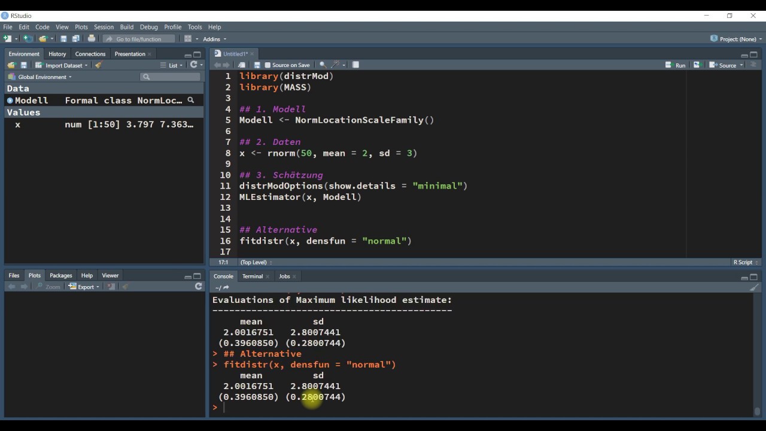This screenshot has height=431, width=766.
Task: Click Save Workspace icon in Environment pane
Action: [x=24, y=65]
